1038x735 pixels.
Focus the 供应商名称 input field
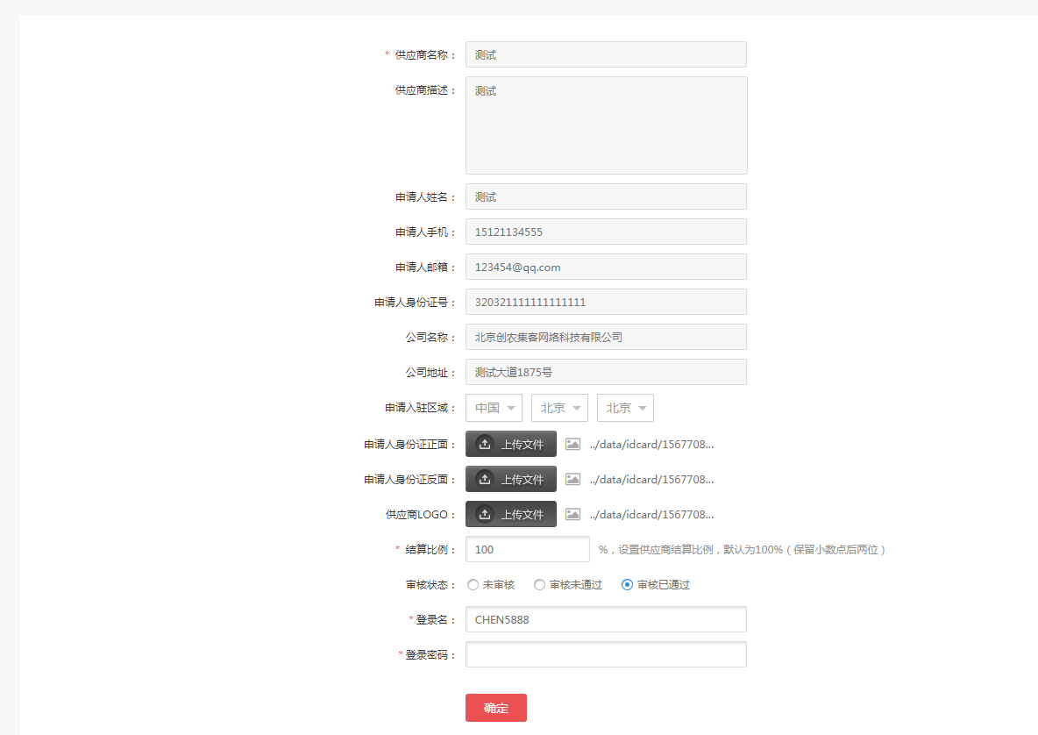click(606, 54)
